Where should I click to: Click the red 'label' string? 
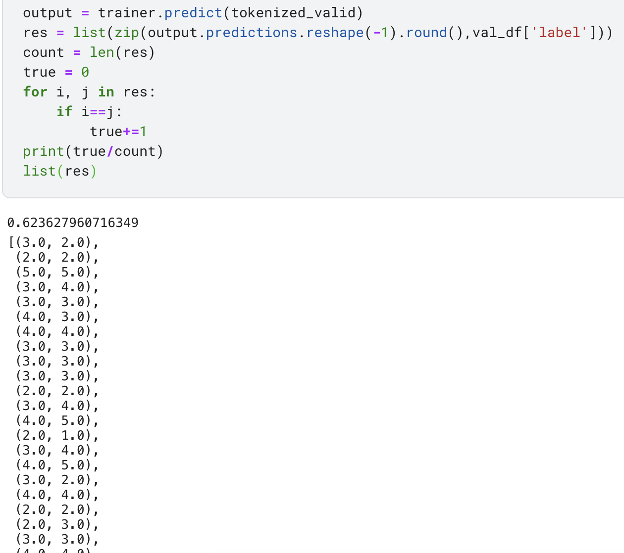[560, 33]
